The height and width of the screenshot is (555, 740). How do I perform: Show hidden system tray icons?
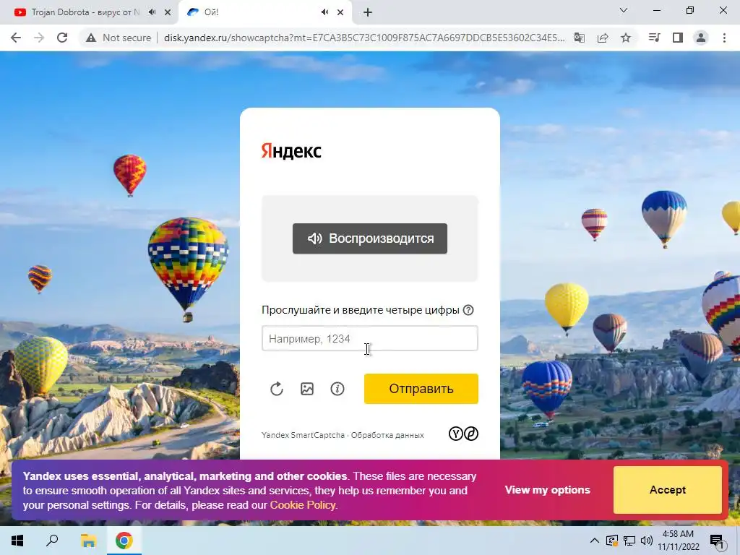[x=595, y=541]
